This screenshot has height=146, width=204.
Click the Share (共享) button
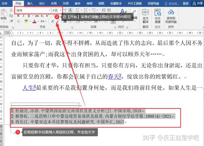198,3
